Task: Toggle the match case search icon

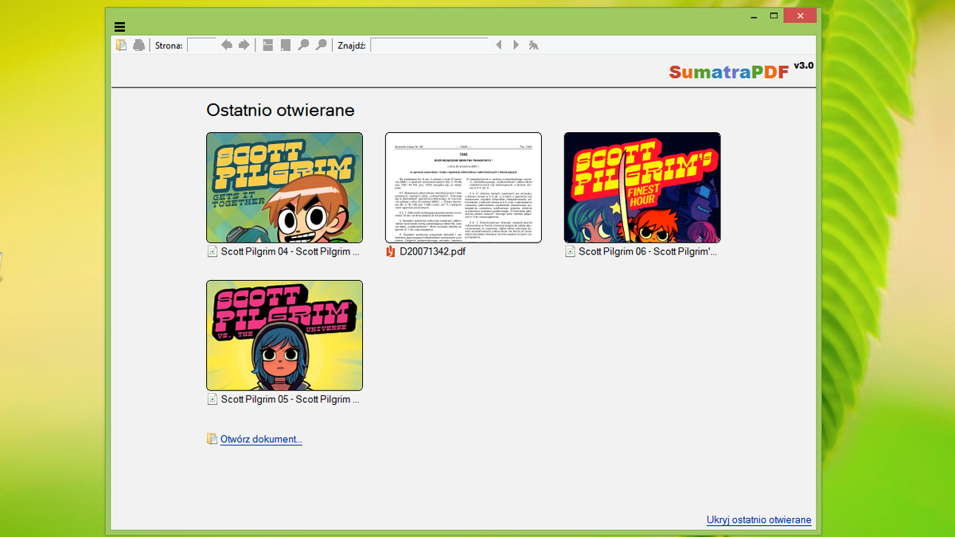Action: pyautogui.click(x=534, y=45)
